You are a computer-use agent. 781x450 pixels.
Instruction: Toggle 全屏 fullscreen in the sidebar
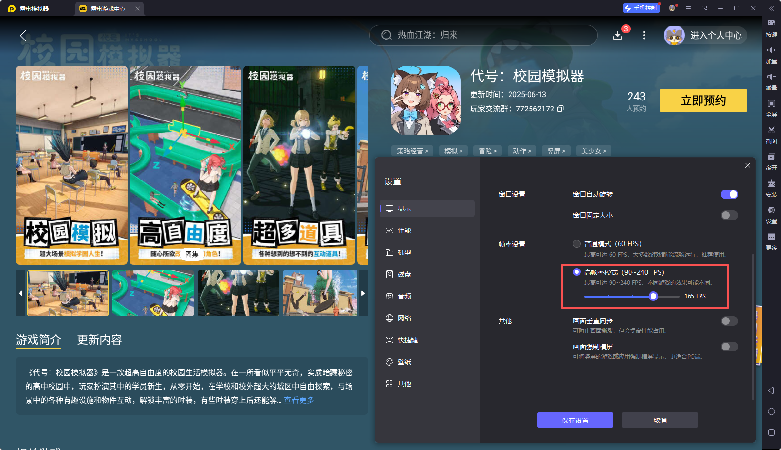pos(771,108)
